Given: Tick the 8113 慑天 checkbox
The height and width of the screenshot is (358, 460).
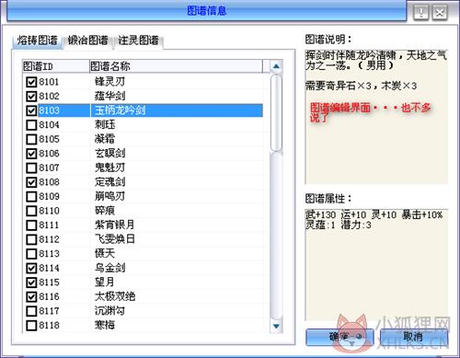Looking at the screenshot, I should click(x=31, y=254).
